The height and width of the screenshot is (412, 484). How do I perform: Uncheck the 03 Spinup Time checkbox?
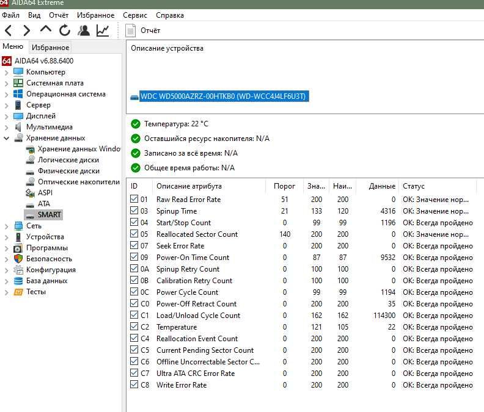tap(134, 211)
